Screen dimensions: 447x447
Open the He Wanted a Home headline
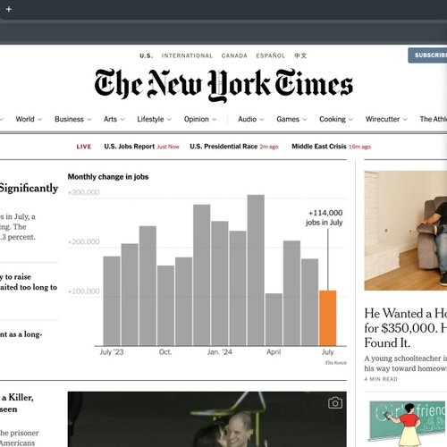406,328
